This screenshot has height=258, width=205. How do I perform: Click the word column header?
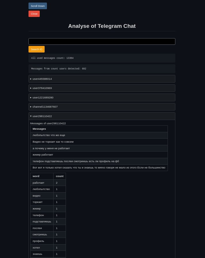(x=36, y=176)
